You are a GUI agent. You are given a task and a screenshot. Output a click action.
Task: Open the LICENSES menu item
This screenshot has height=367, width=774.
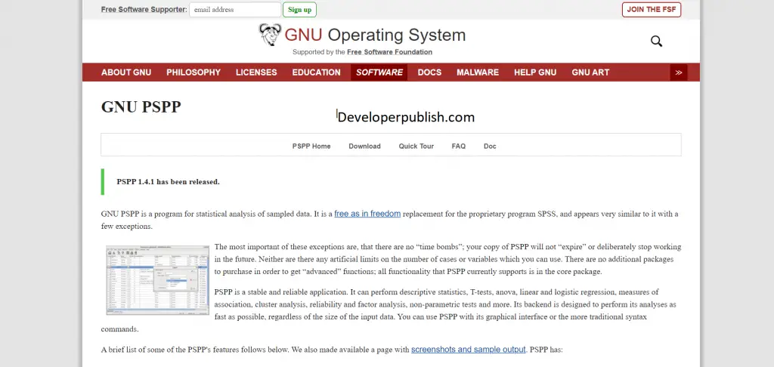[256, 72]
